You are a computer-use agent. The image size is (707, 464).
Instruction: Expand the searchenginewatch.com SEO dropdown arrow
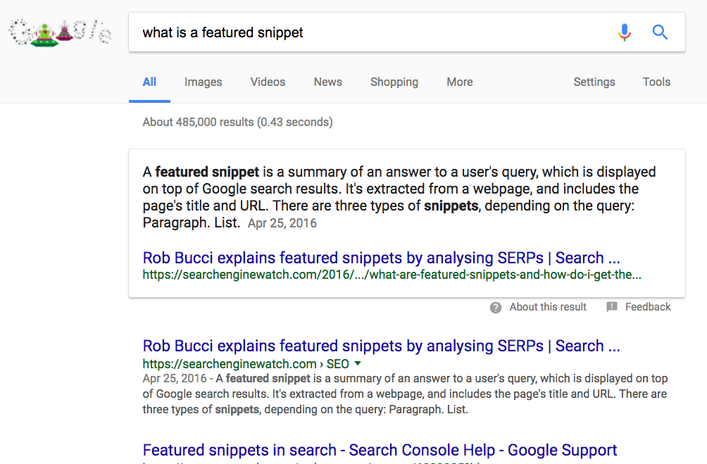click(x=358, y=363)
